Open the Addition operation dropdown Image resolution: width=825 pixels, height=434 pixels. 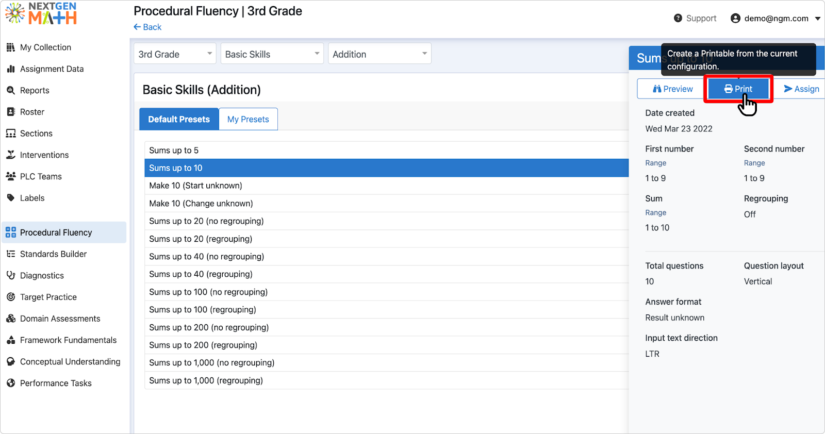pos(379,54)
